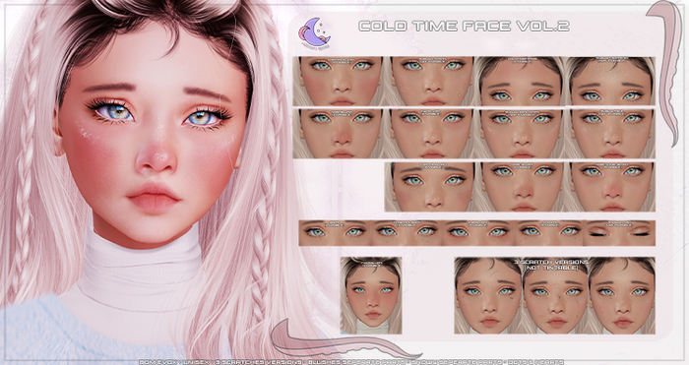Select the last thumbnail in the third row
Screen dimensions: 689x365
tap(611, 187)
